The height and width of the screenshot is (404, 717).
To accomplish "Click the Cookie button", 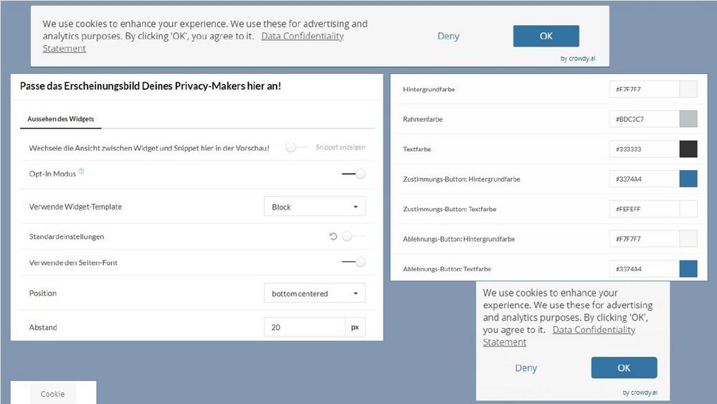I will (52, 394).
